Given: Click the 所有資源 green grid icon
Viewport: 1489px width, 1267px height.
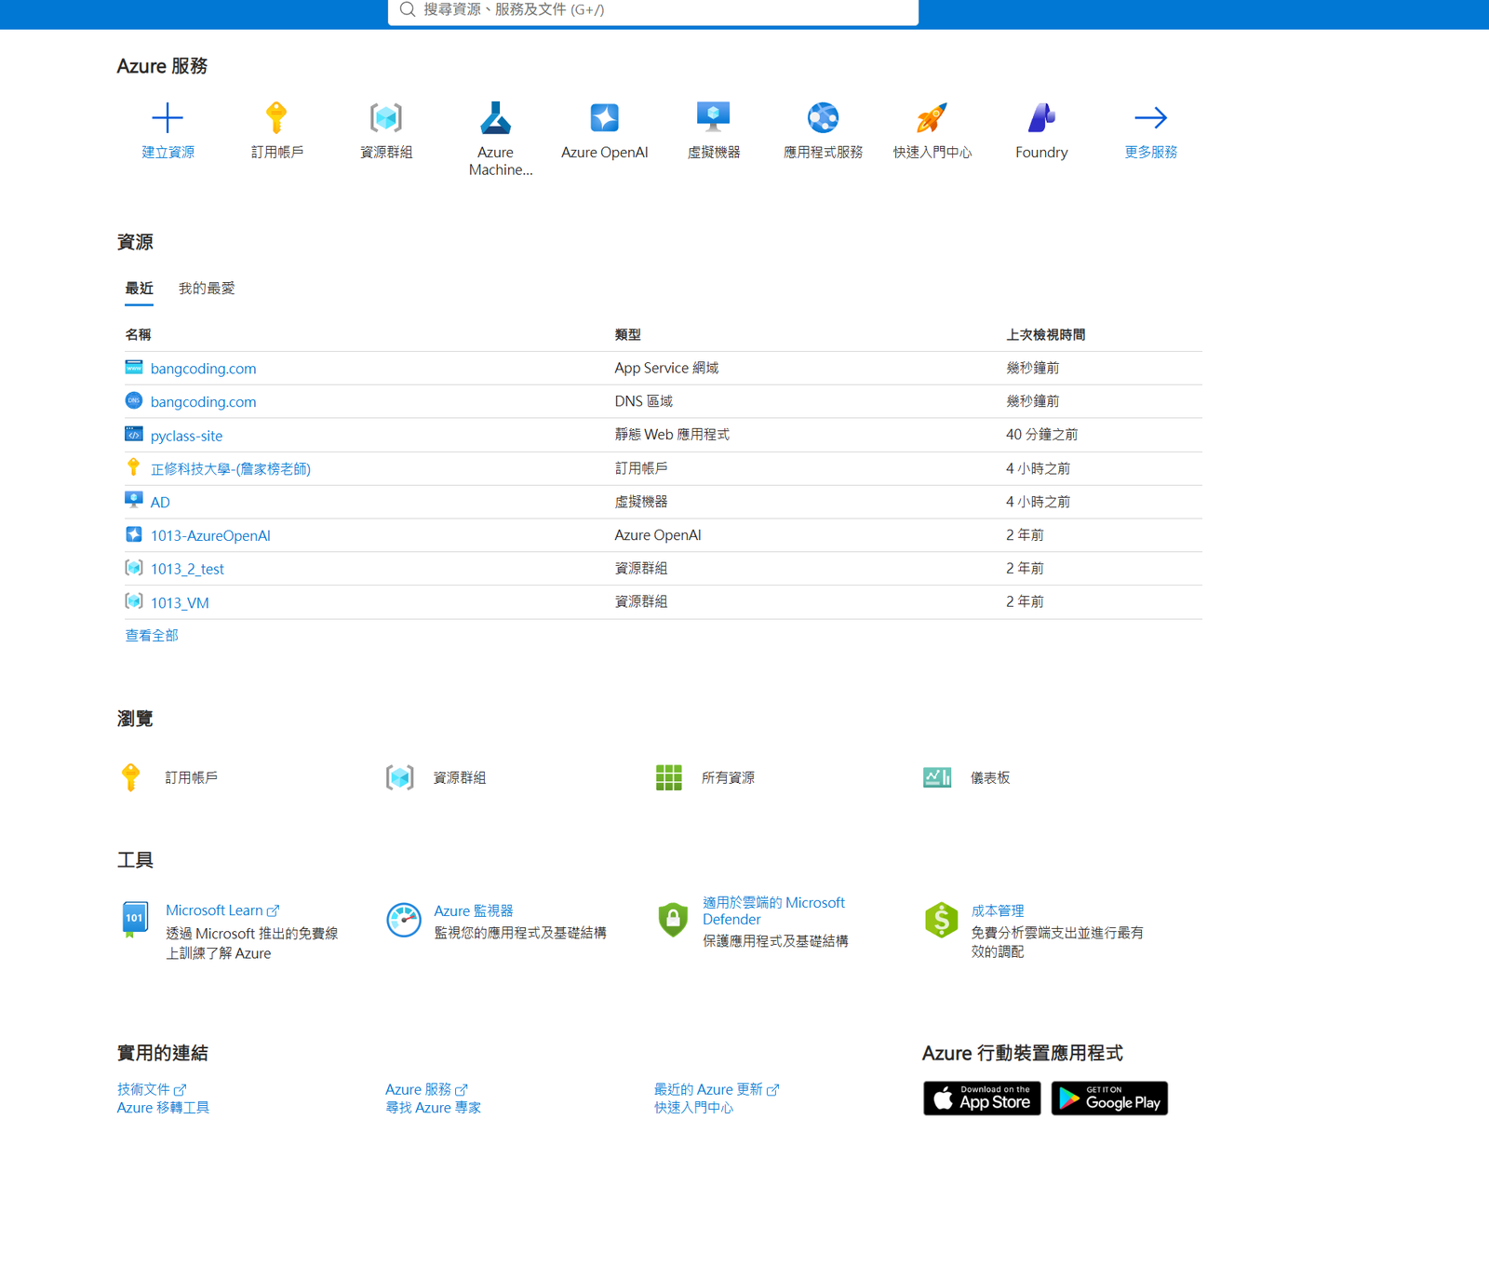Looking at the screenshot, I should [x=669, y=777].
